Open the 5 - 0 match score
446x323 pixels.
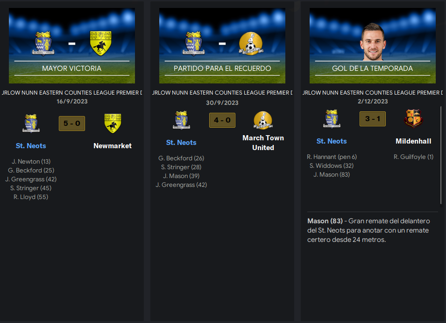[x=72, y=124]
